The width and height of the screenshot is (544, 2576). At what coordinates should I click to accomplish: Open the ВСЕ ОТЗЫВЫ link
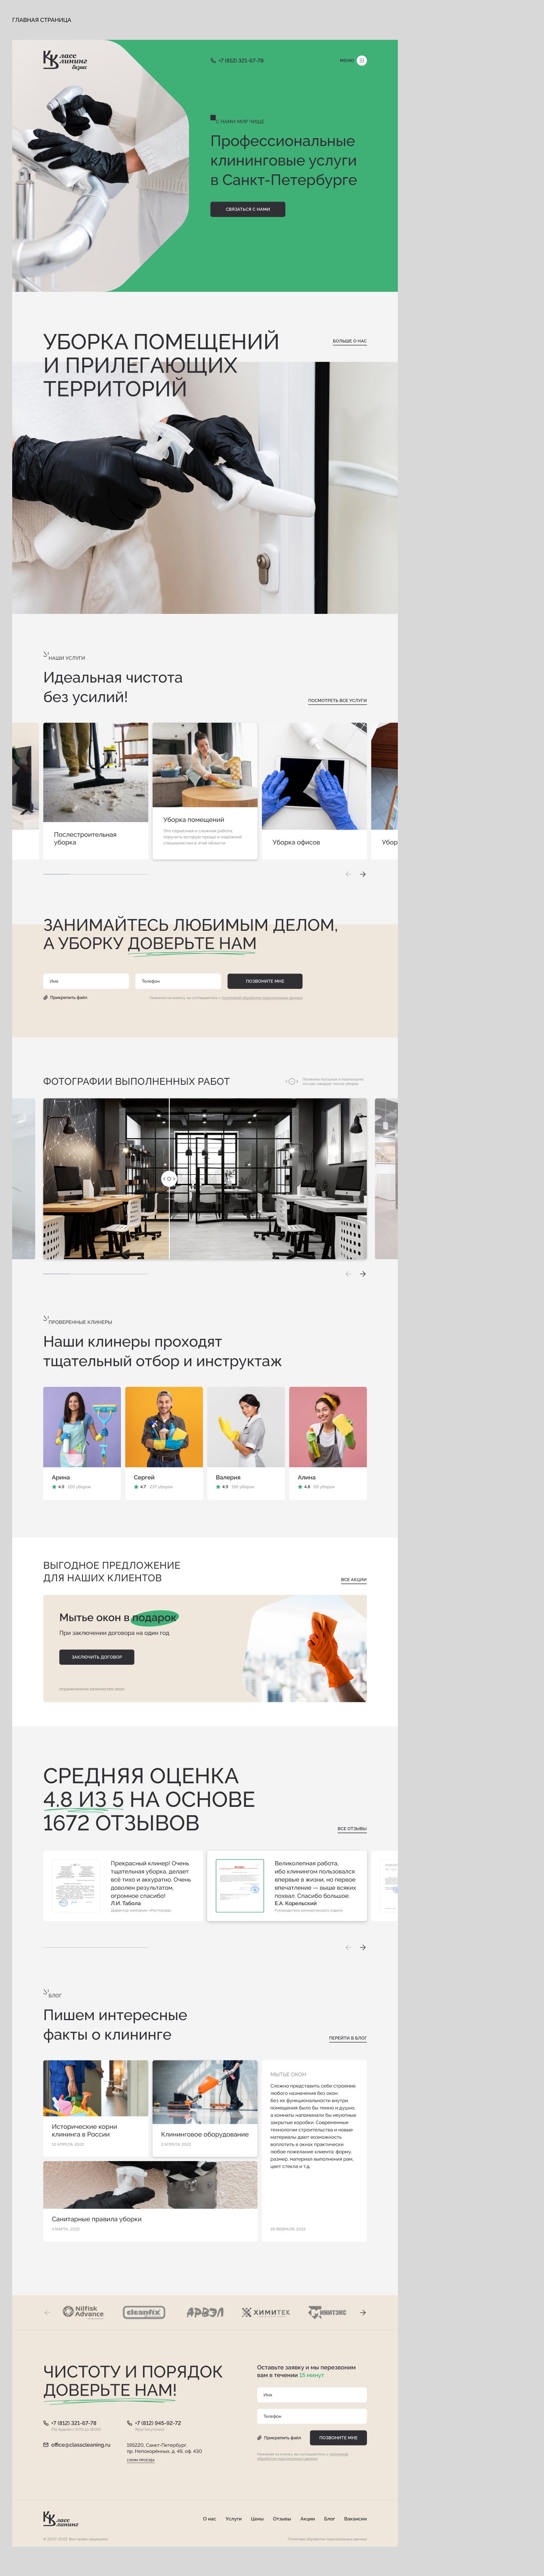click(x=352, y=1829)
